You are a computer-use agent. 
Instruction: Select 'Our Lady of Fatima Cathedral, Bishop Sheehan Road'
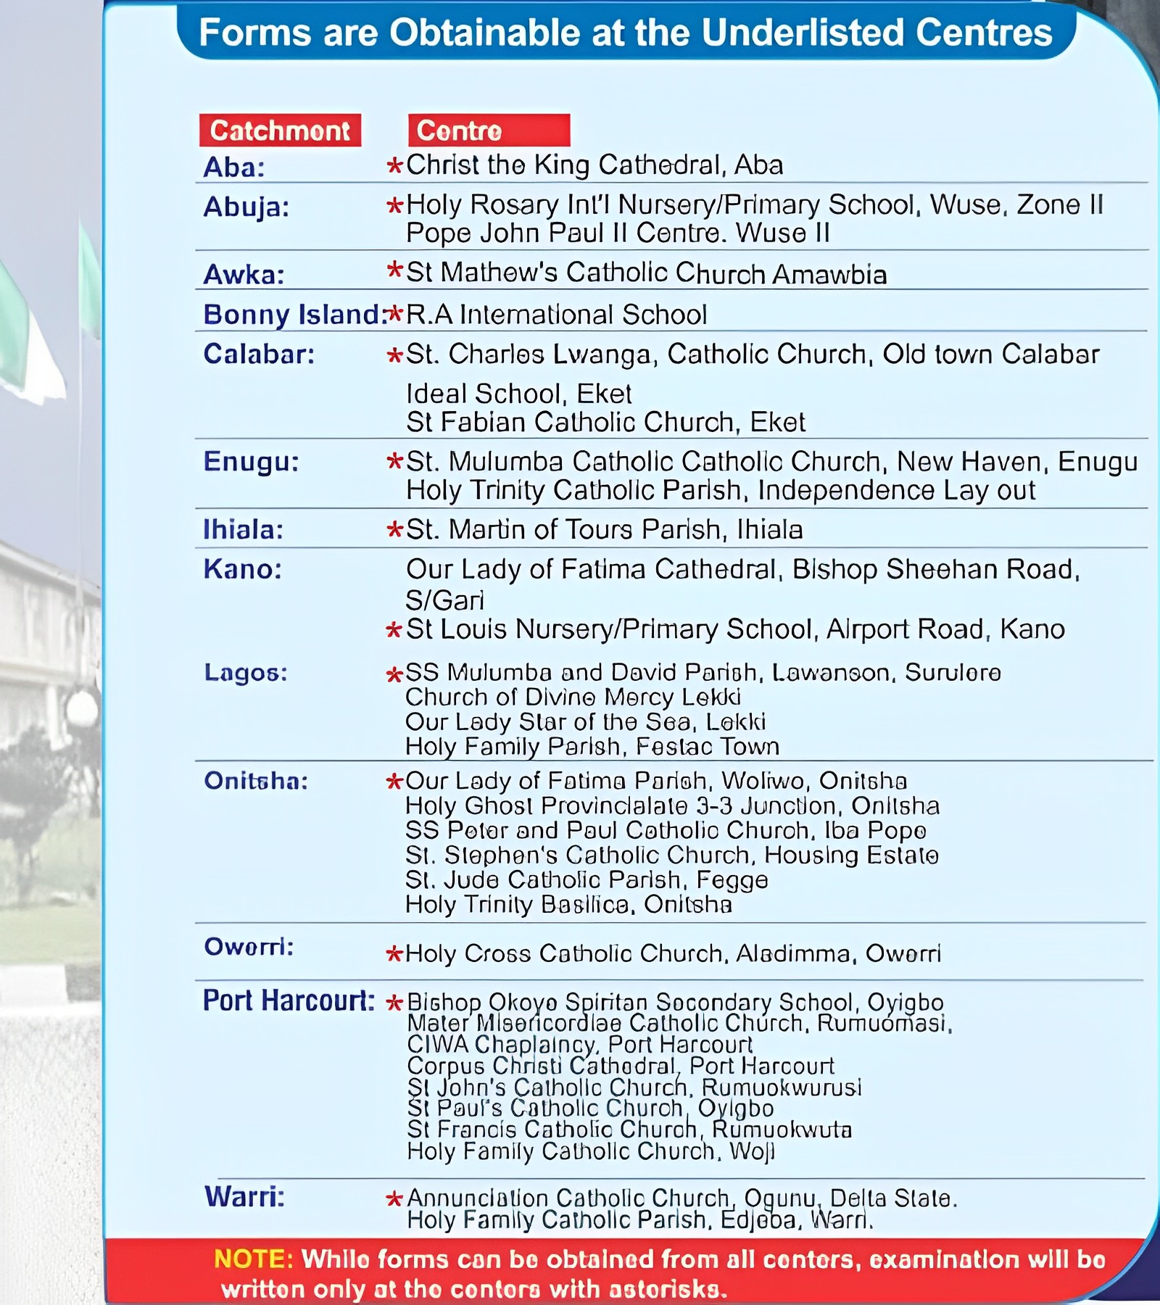tap(742, 570)
